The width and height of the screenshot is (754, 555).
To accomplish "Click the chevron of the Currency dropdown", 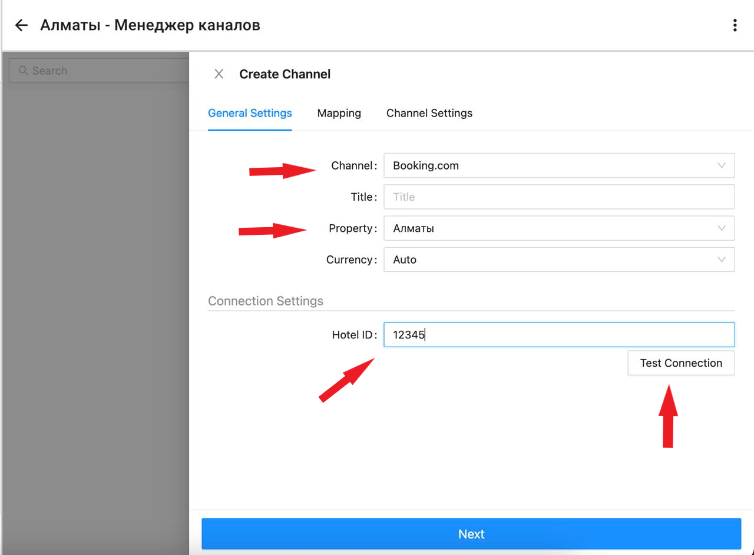I will click(x=722, y=260).
